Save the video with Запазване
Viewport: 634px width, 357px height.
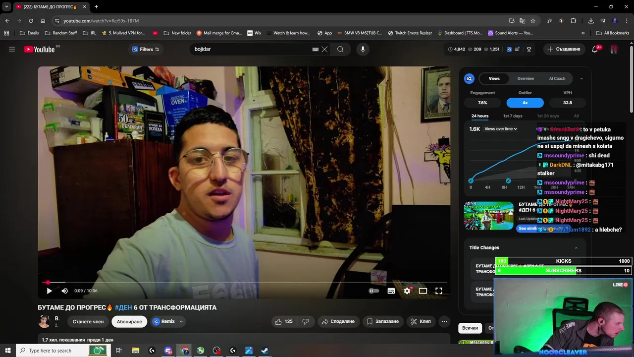pyautogui.click(x=382, y=321)
